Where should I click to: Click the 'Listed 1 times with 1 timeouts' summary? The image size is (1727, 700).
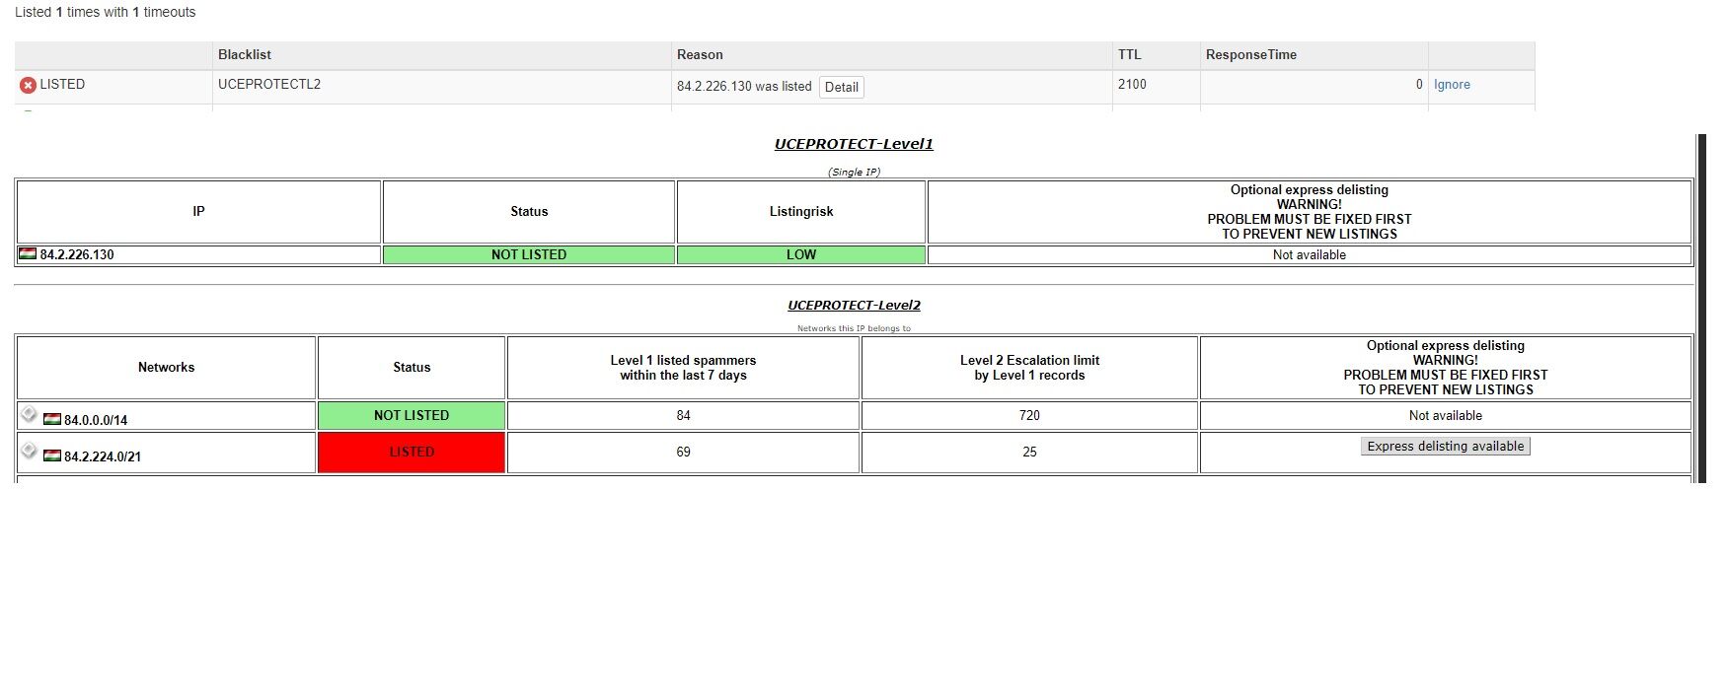pos(105,12)
